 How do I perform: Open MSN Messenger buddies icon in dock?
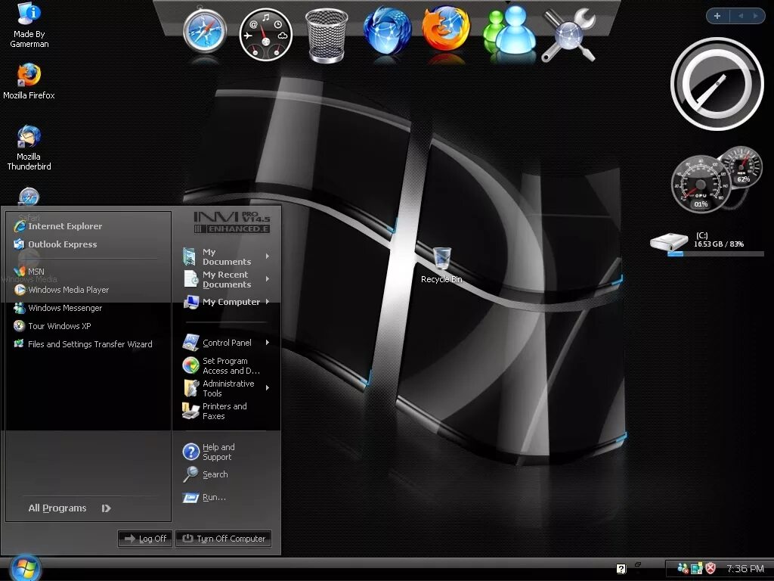tap(509, 30)
